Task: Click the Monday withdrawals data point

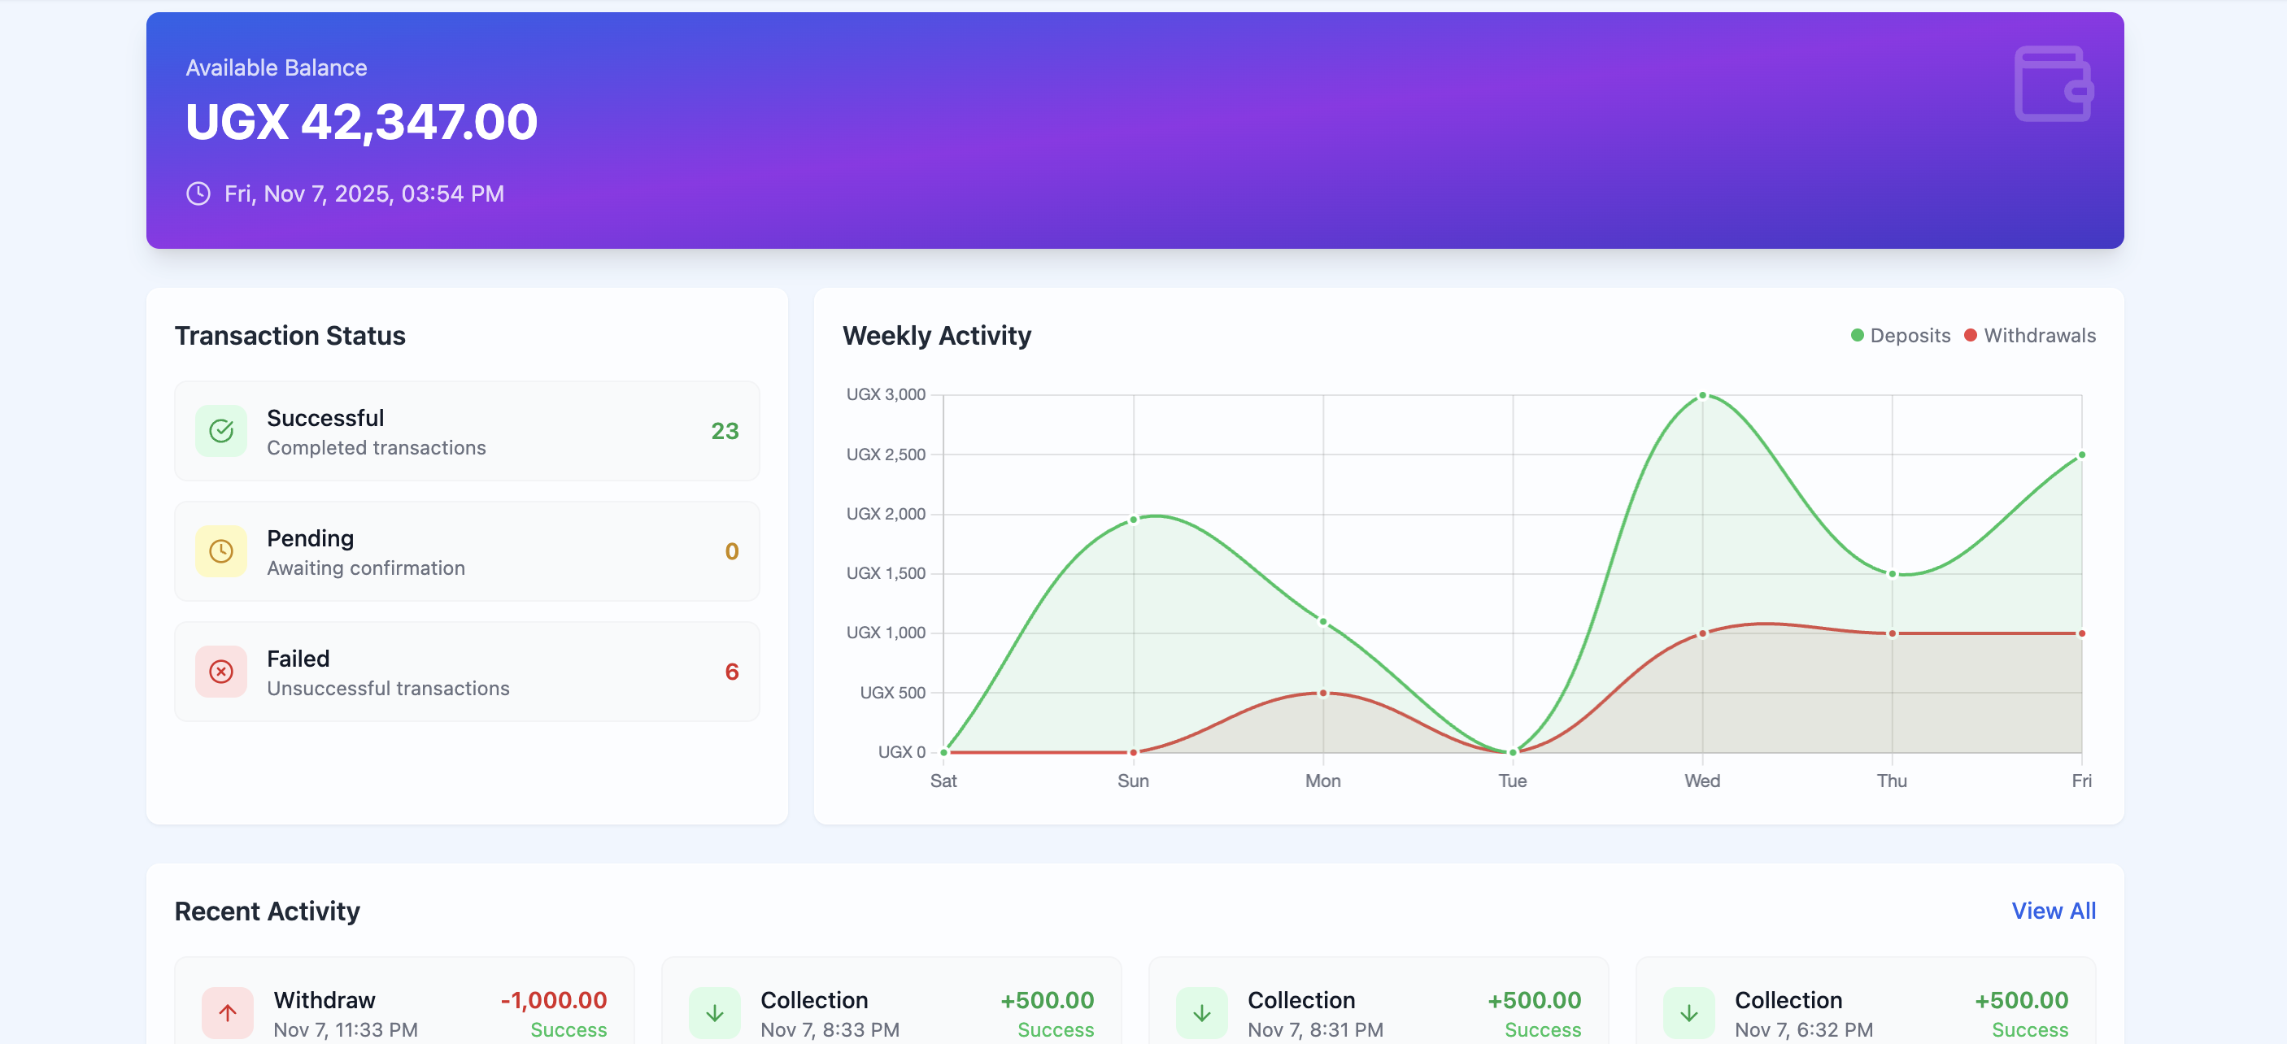Action: pos(1323,694)
